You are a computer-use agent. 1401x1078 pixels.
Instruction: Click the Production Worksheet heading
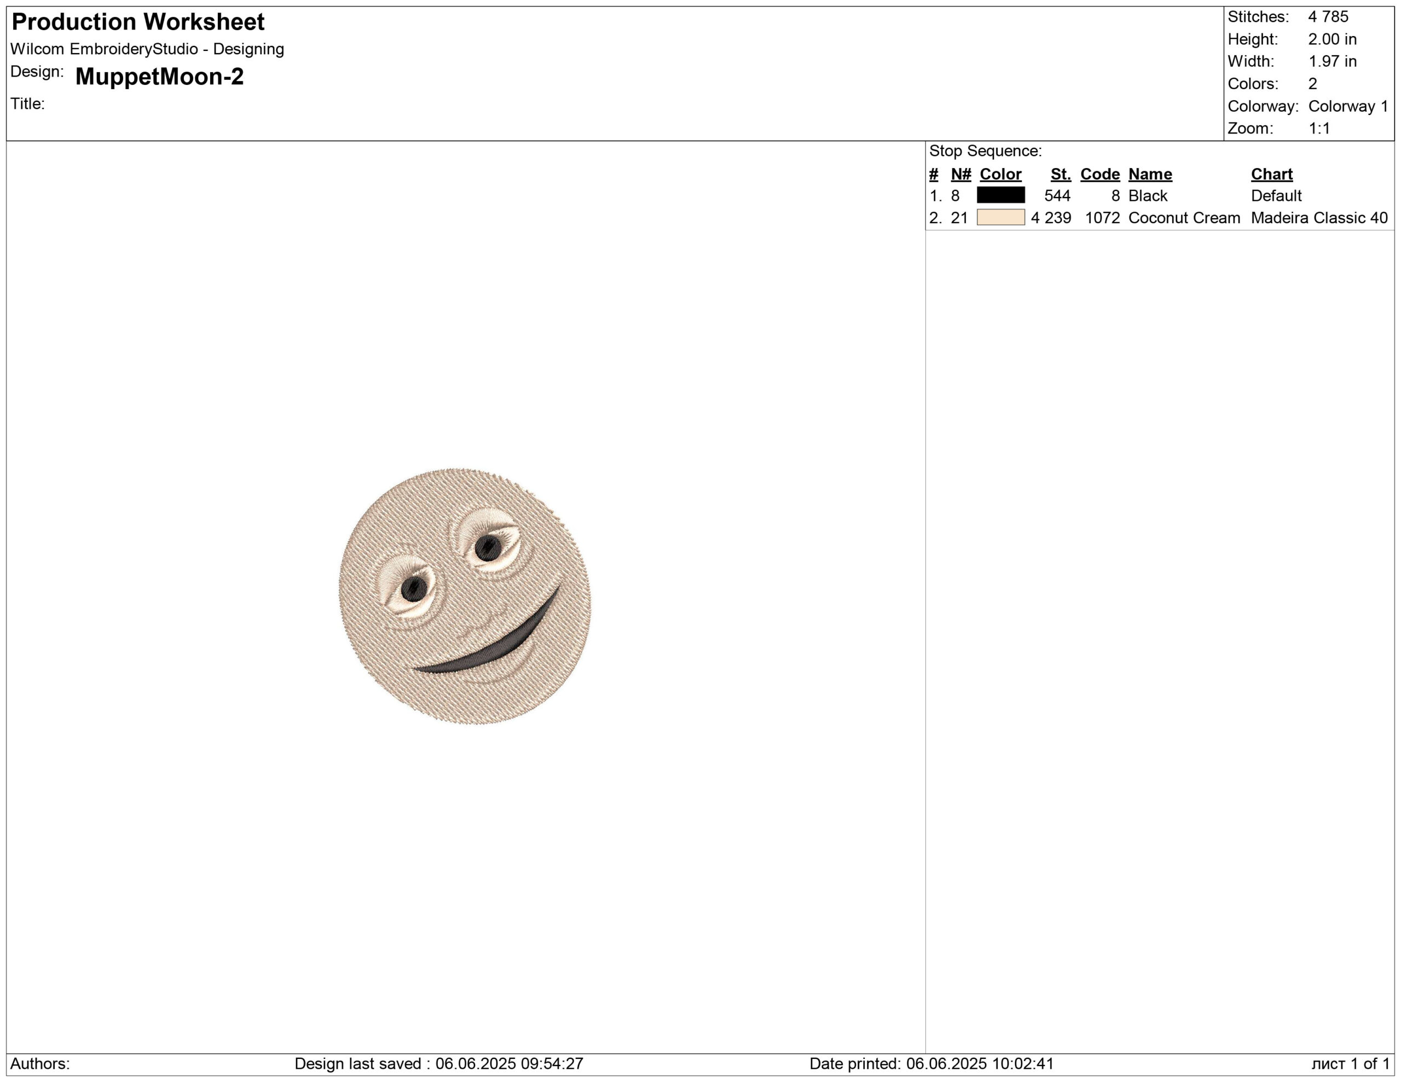138,22
